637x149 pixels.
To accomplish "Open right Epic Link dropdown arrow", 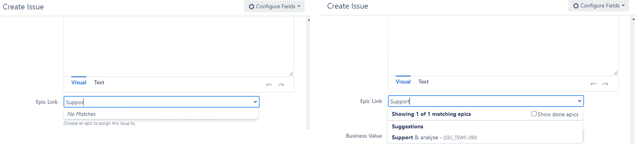I will pyautogui.click(x=580, y=101).
